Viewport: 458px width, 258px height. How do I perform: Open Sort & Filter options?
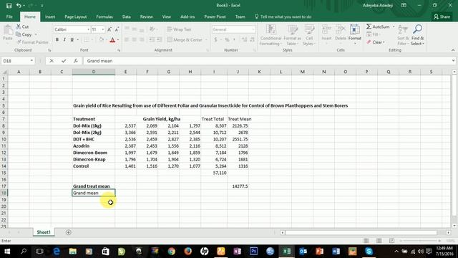(402, 35)
